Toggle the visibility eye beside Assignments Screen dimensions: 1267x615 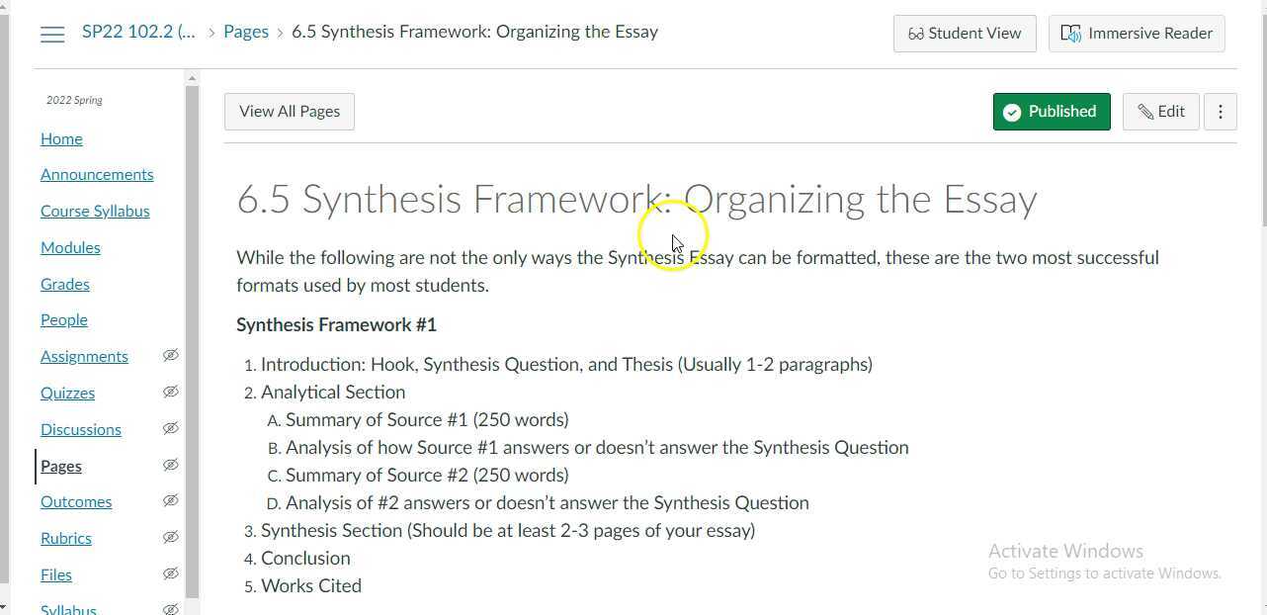click(171, 355)
